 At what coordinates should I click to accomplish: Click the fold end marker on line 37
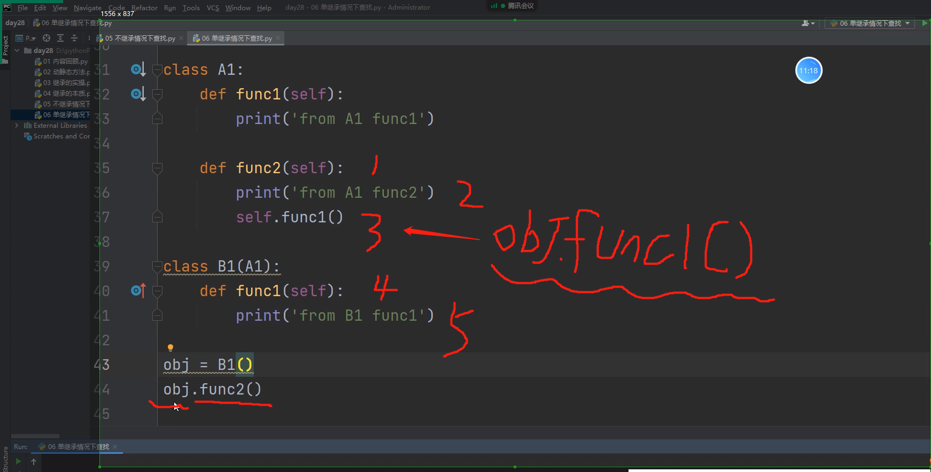pos(157,216)
